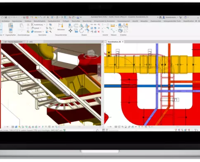Screen dimensions: 200x162
Task: Toggle shadows in the 3D view control bar
Action: point(23,127)
